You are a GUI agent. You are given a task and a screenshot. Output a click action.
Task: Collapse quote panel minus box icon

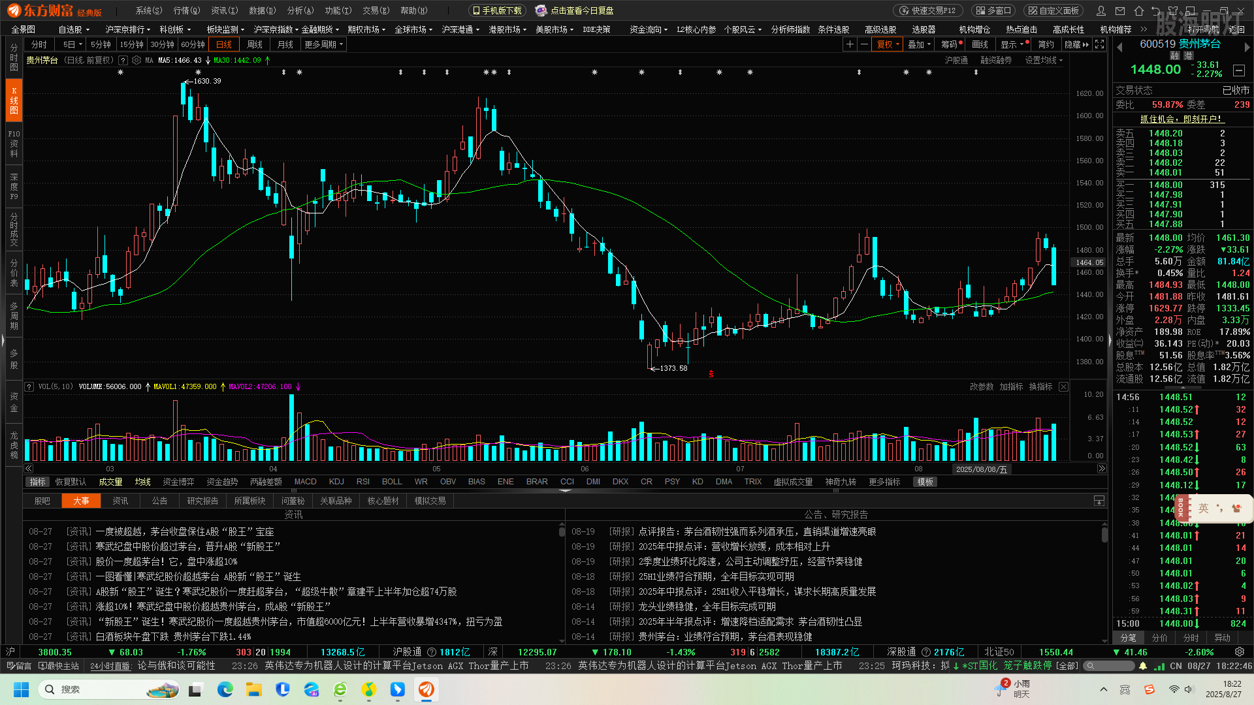[x=1239, y=70]
